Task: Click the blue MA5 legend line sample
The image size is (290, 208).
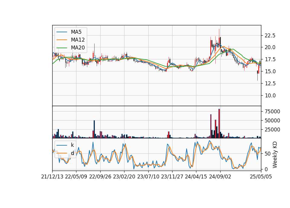Action: pos(62,32)
